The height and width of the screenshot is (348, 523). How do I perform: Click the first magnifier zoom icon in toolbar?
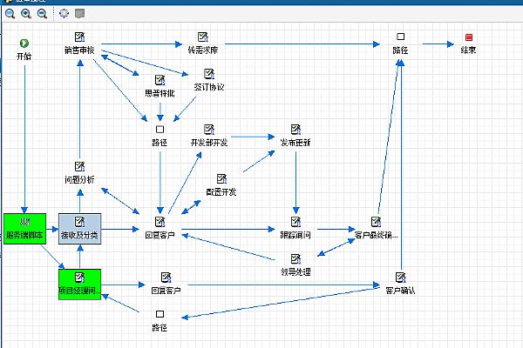(x=8, y=14)
